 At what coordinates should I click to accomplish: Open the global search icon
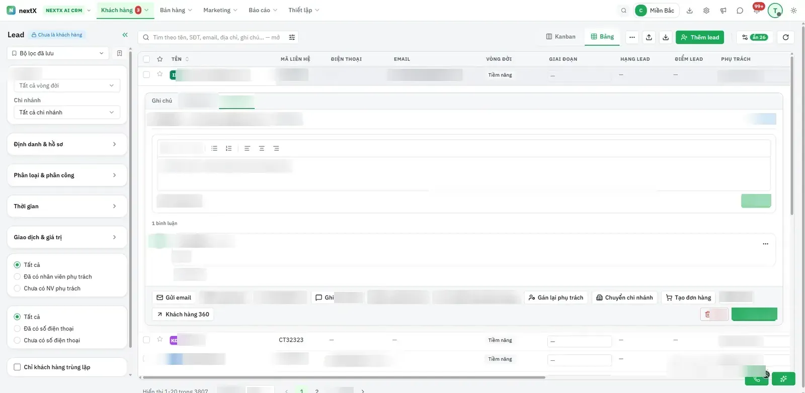(x=624, y=11)
